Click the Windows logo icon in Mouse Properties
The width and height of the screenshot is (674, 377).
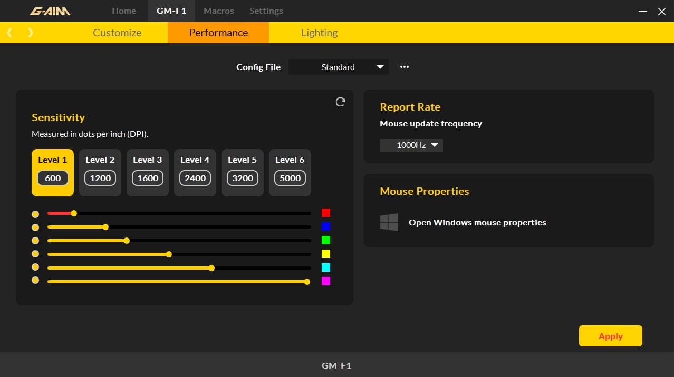(389, 222)
